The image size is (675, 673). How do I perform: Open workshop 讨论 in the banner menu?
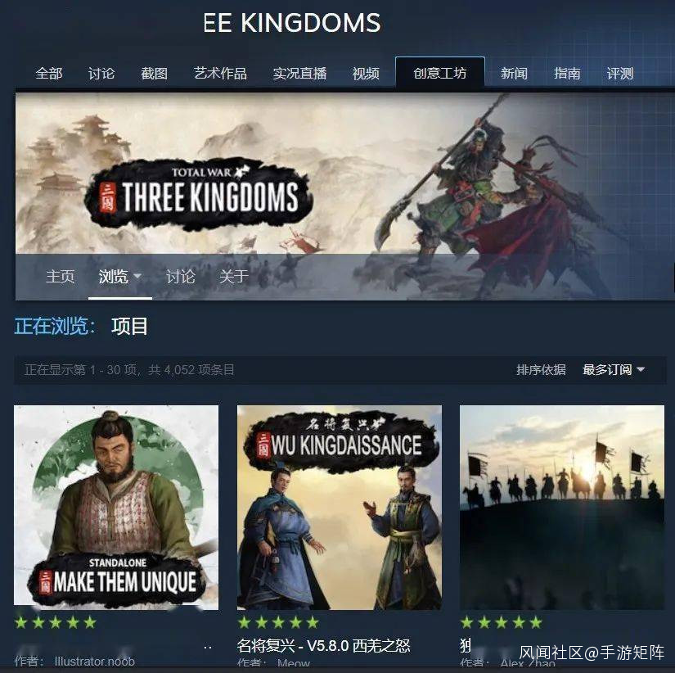180,276
